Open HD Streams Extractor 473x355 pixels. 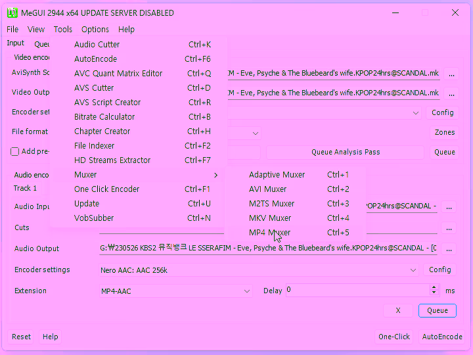(137, 160)
